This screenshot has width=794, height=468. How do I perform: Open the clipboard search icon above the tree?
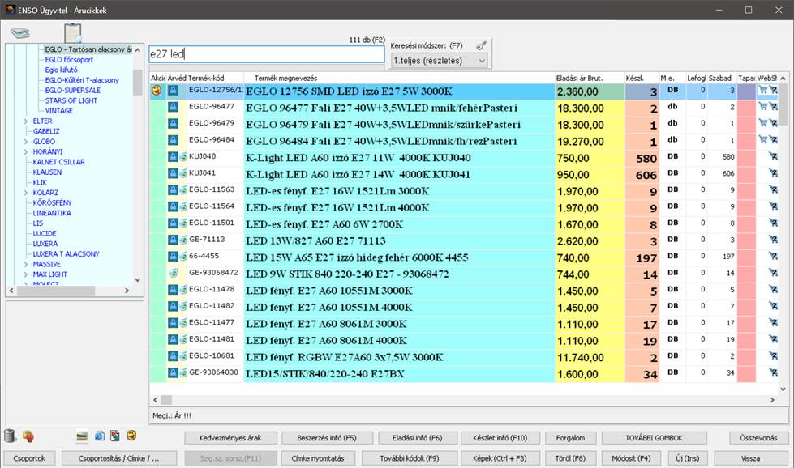(73, 33)
